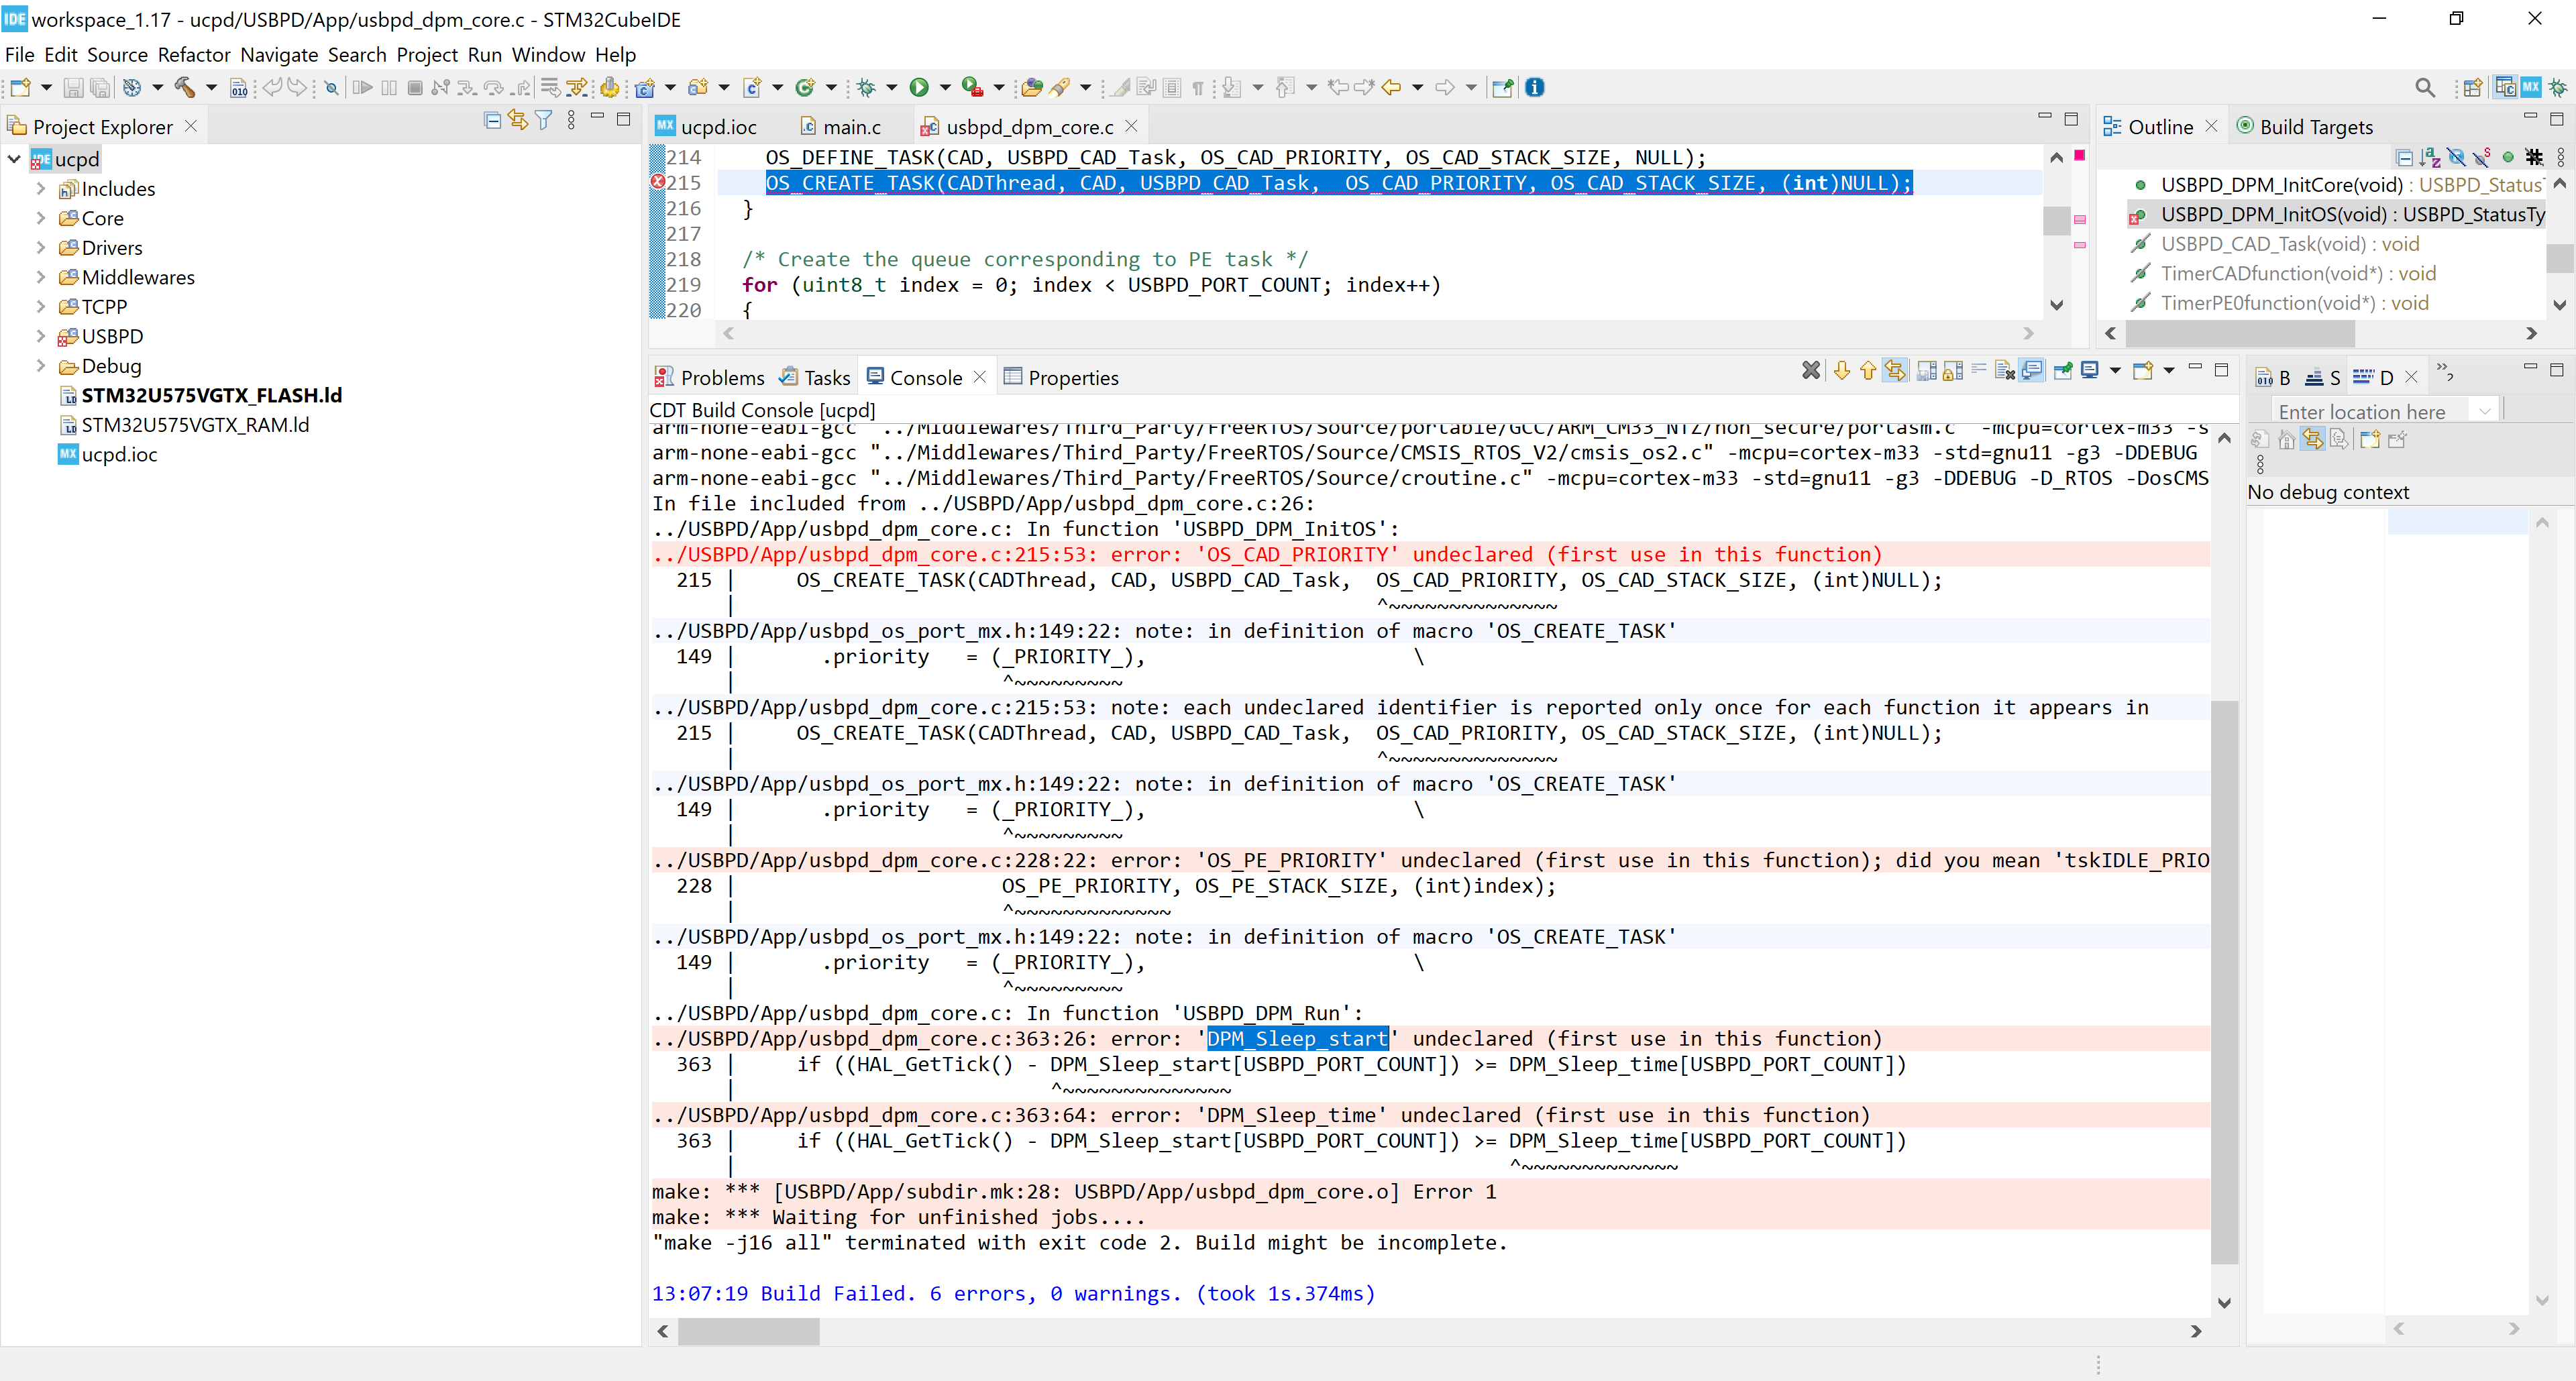Expand the Core folder
This screenshot has height=1381, width=2576.
tap(40, 217)
